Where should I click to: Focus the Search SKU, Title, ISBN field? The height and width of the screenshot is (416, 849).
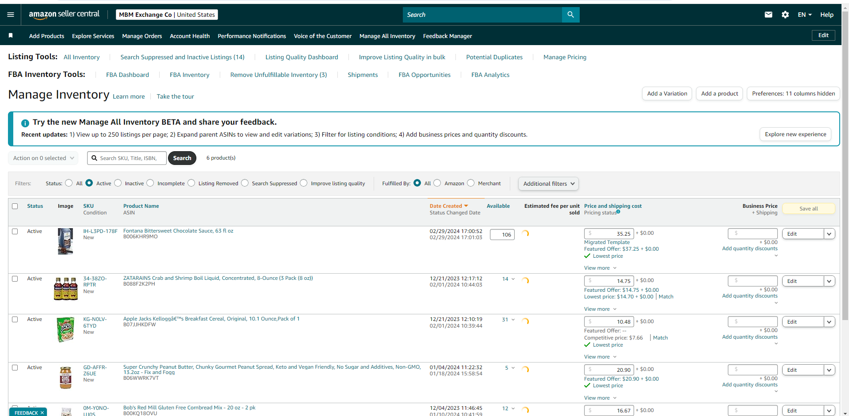pos(127,158)
